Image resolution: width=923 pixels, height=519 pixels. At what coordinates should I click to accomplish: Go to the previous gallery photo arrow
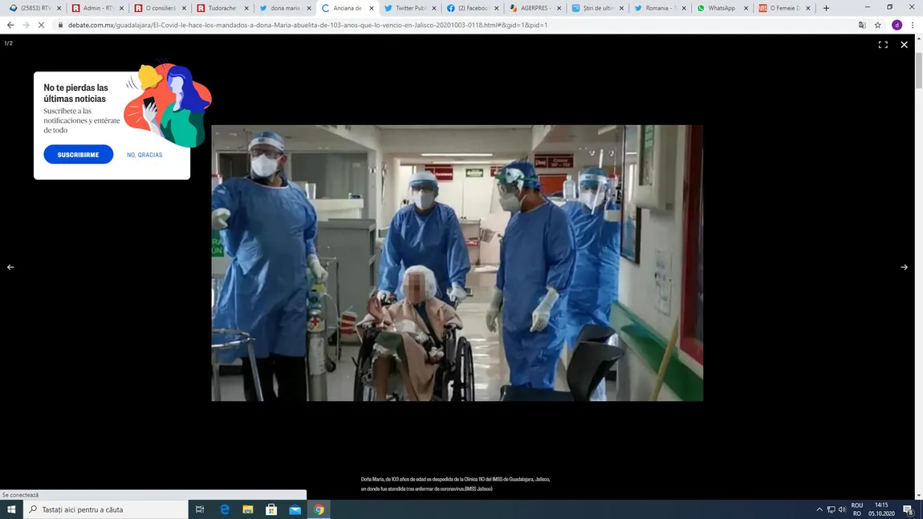[10, 267]
